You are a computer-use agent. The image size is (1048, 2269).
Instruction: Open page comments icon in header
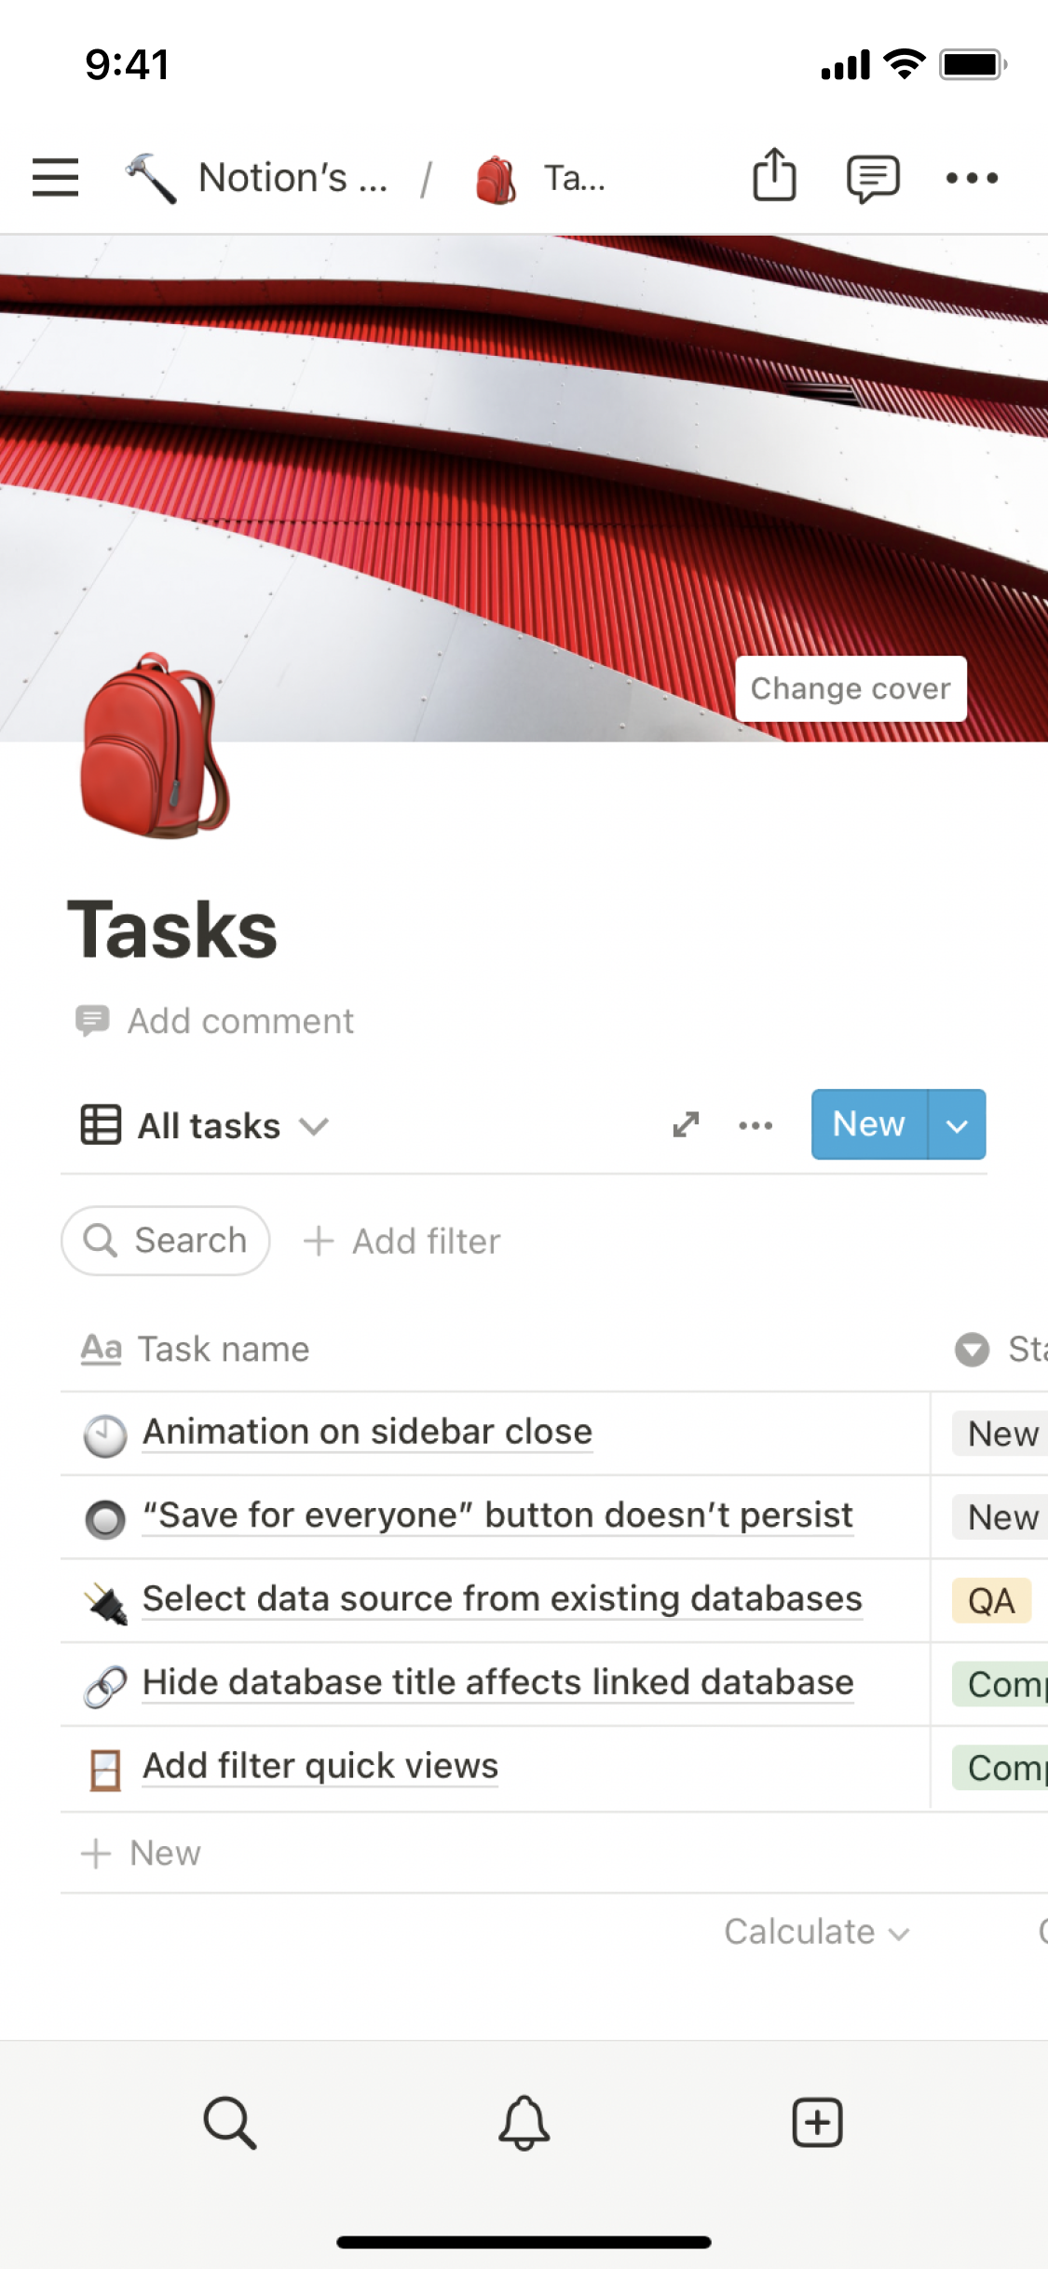point(872,177)
